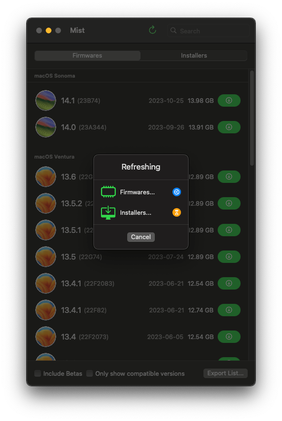Click the Installers... label in dialog
This screenshot has width=282, height=421.
[x=136, y=213]
